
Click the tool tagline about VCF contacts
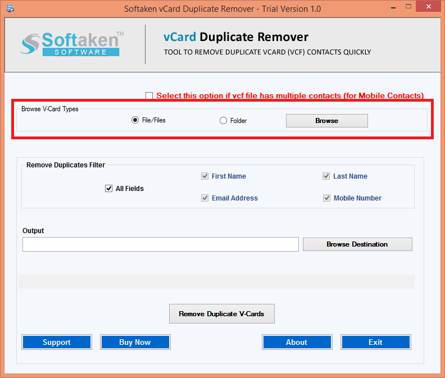[267, 52]
